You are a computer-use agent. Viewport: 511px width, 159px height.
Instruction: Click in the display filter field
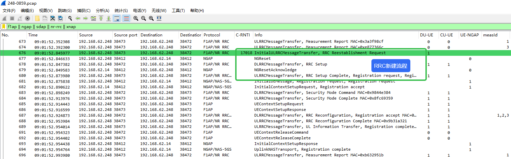[x=235, y=27]
